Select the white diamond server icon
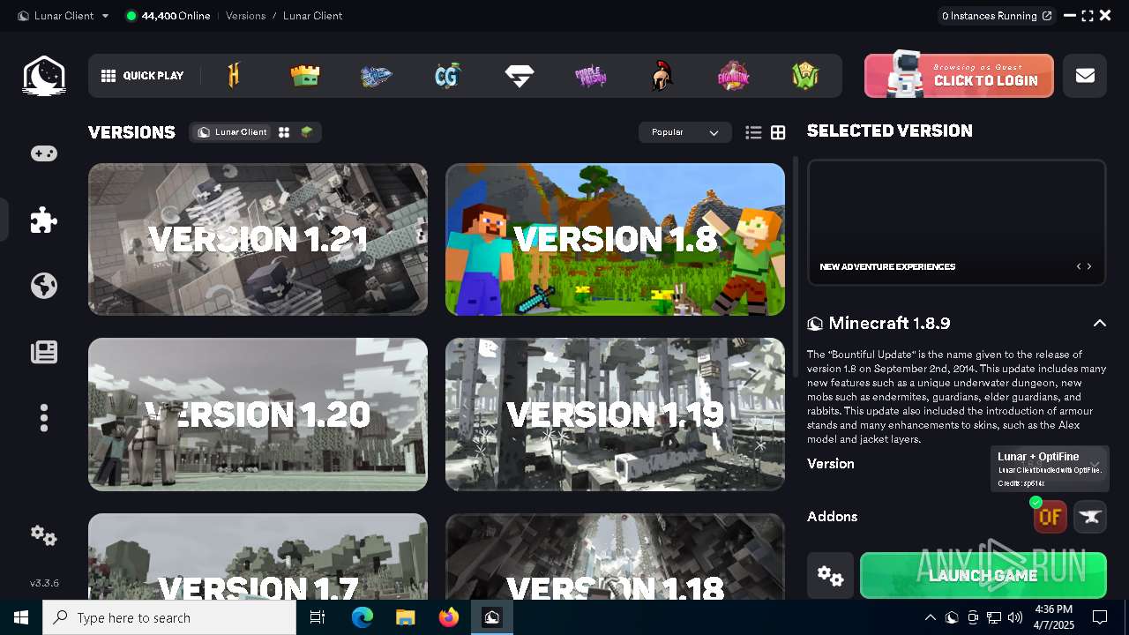Image resolution: width=1129 pixels, height=635 pixels. (x=520, y=76)
